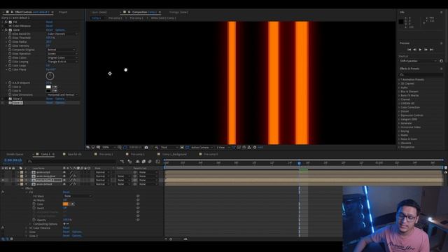The image size is (448, 252).
Task: Expand Animation Presets in Effects & Presets
Action: coord(400,80)
